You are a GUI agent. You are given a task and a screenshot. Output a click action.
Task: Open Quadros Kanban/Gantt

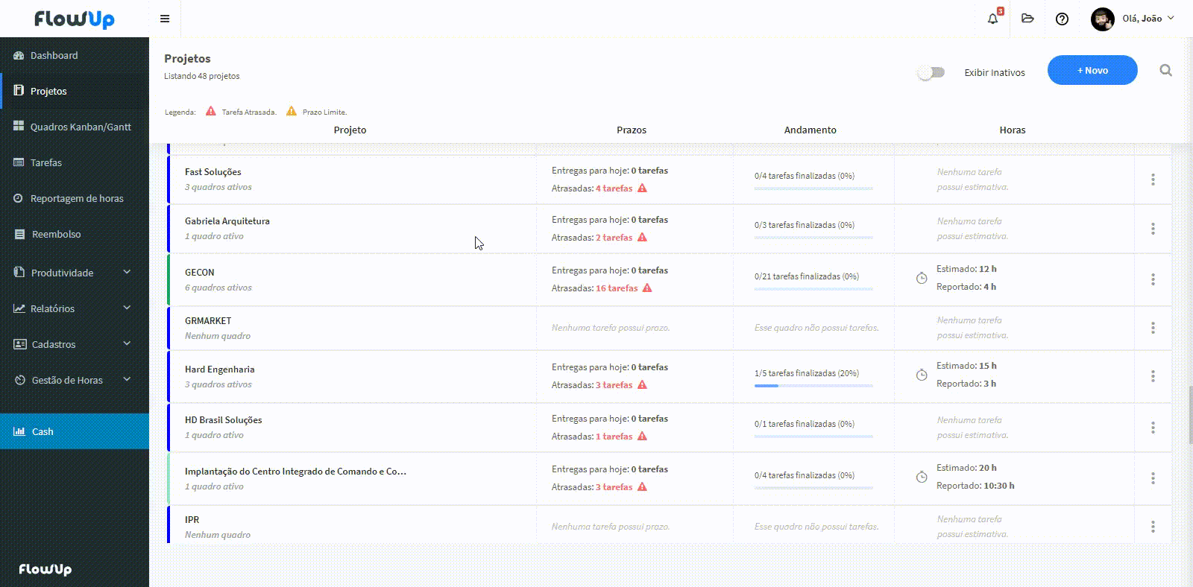click(x=75, y=127)
